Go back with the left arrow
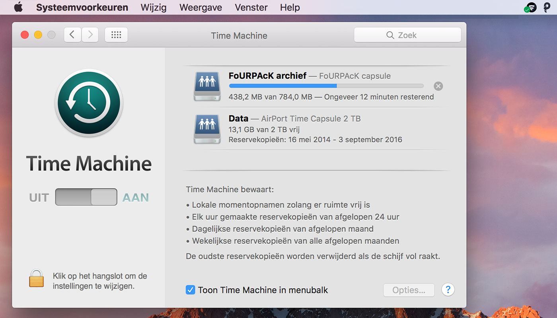Screen dimensions: 557x318 click(72, 35)
